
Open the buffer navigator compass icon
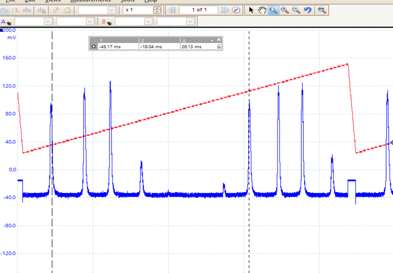pos(236,10)
